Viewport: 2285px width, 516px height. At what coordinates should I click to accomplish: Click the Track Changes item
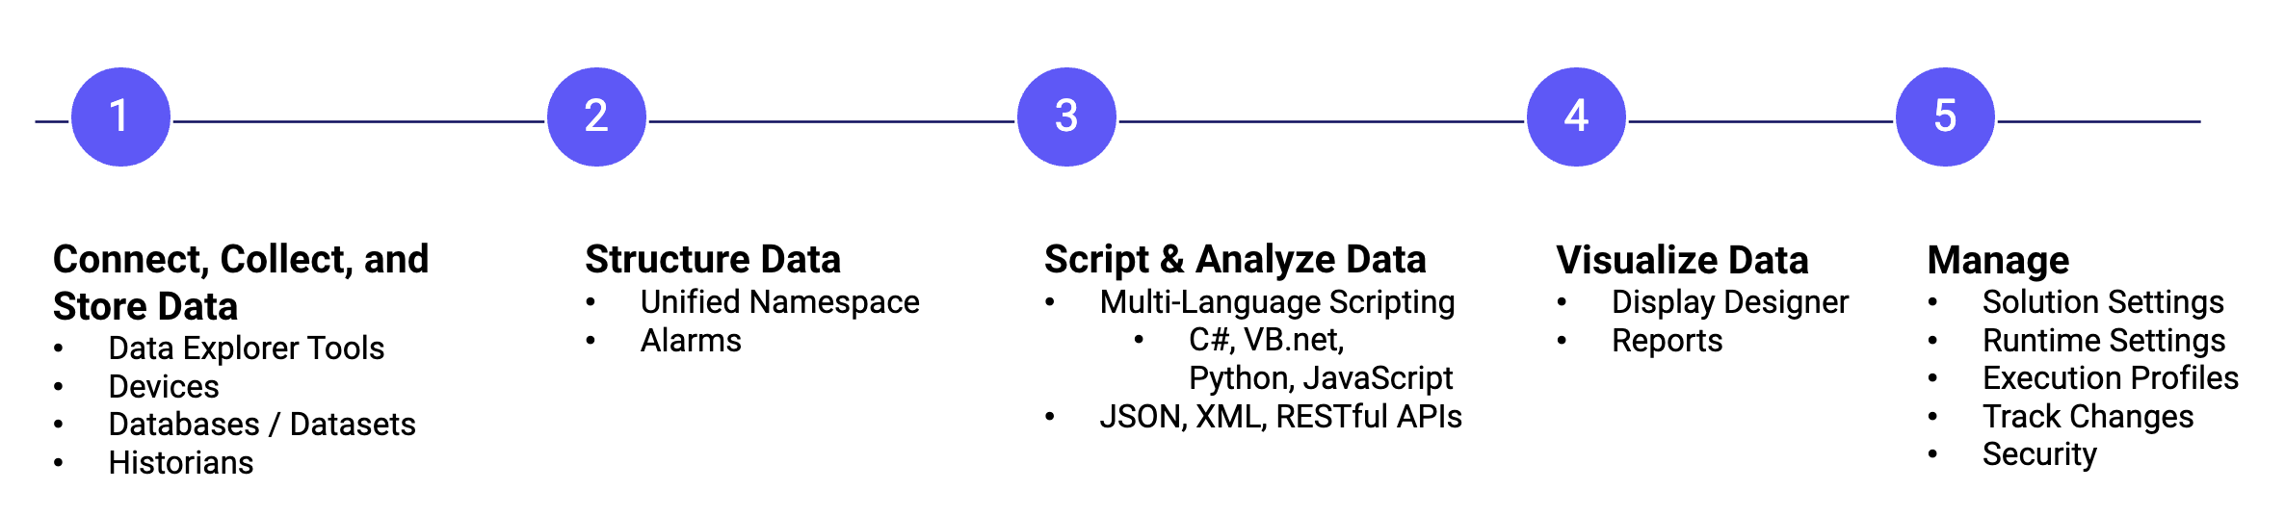2088,417
